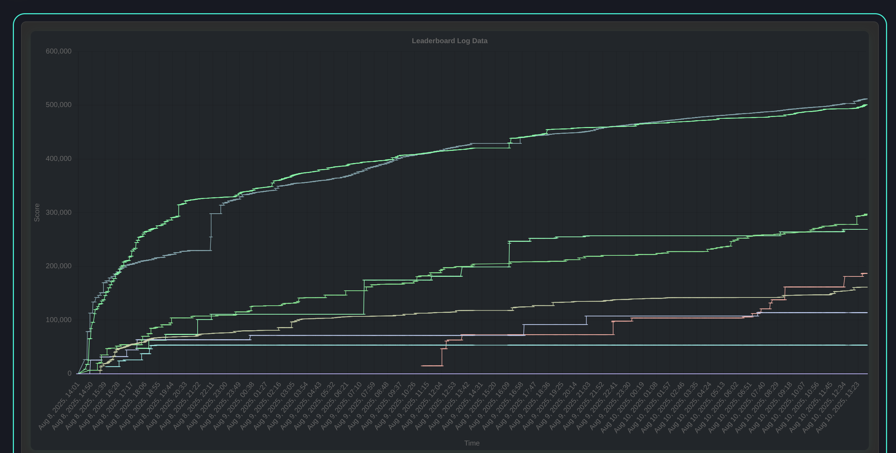
Task: Click the 400,000 y-axis tick label
Action: [x=58, y=159]
